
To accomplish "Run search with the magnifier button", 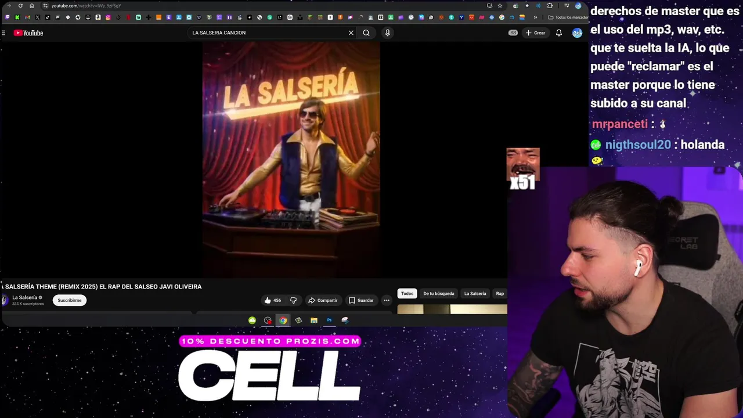I will click(x=366, y=33).
